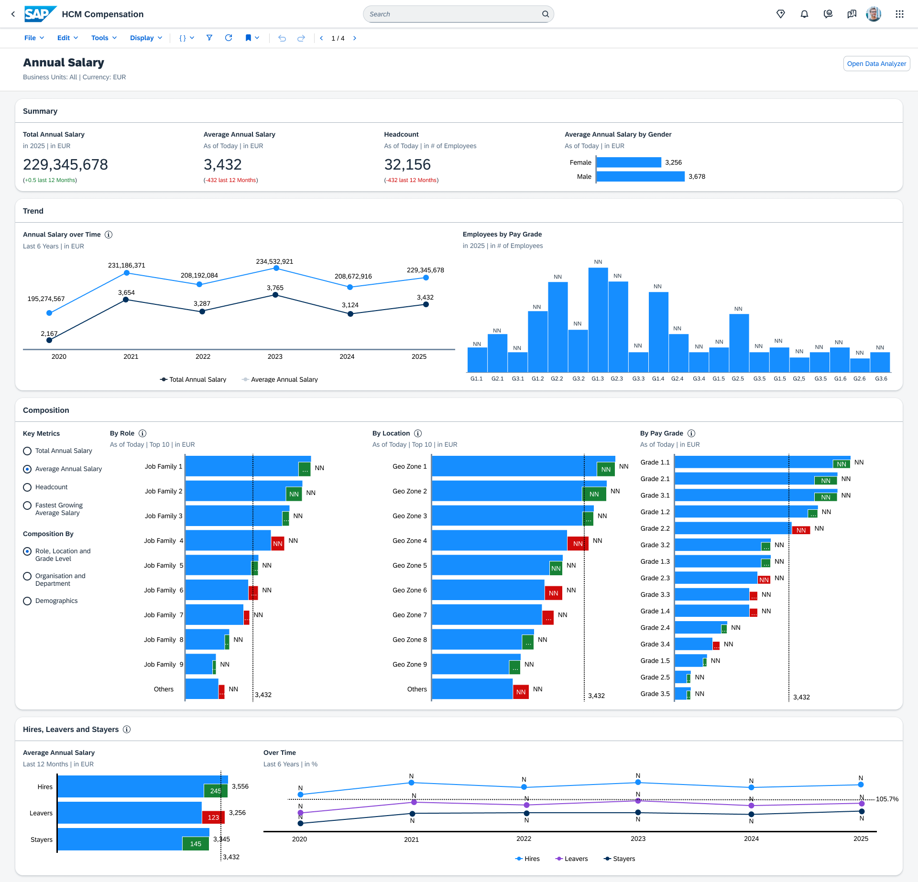Click Open Data Analyzer button
918x882 pixels.
(x=876, y=64)
